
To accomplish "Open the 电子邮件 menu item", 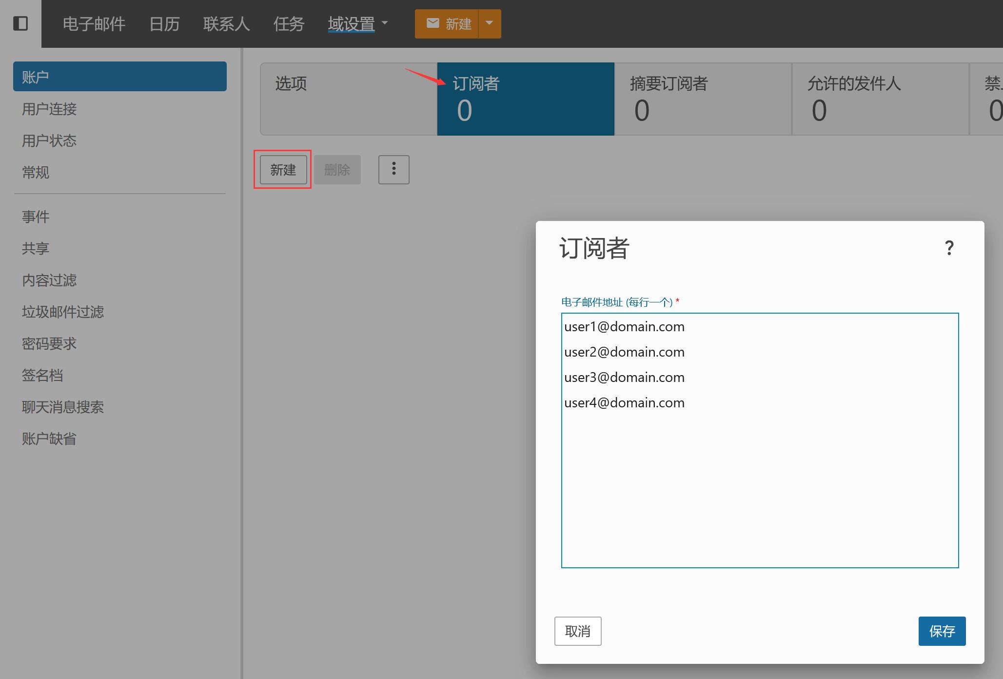I will [94, 24].
